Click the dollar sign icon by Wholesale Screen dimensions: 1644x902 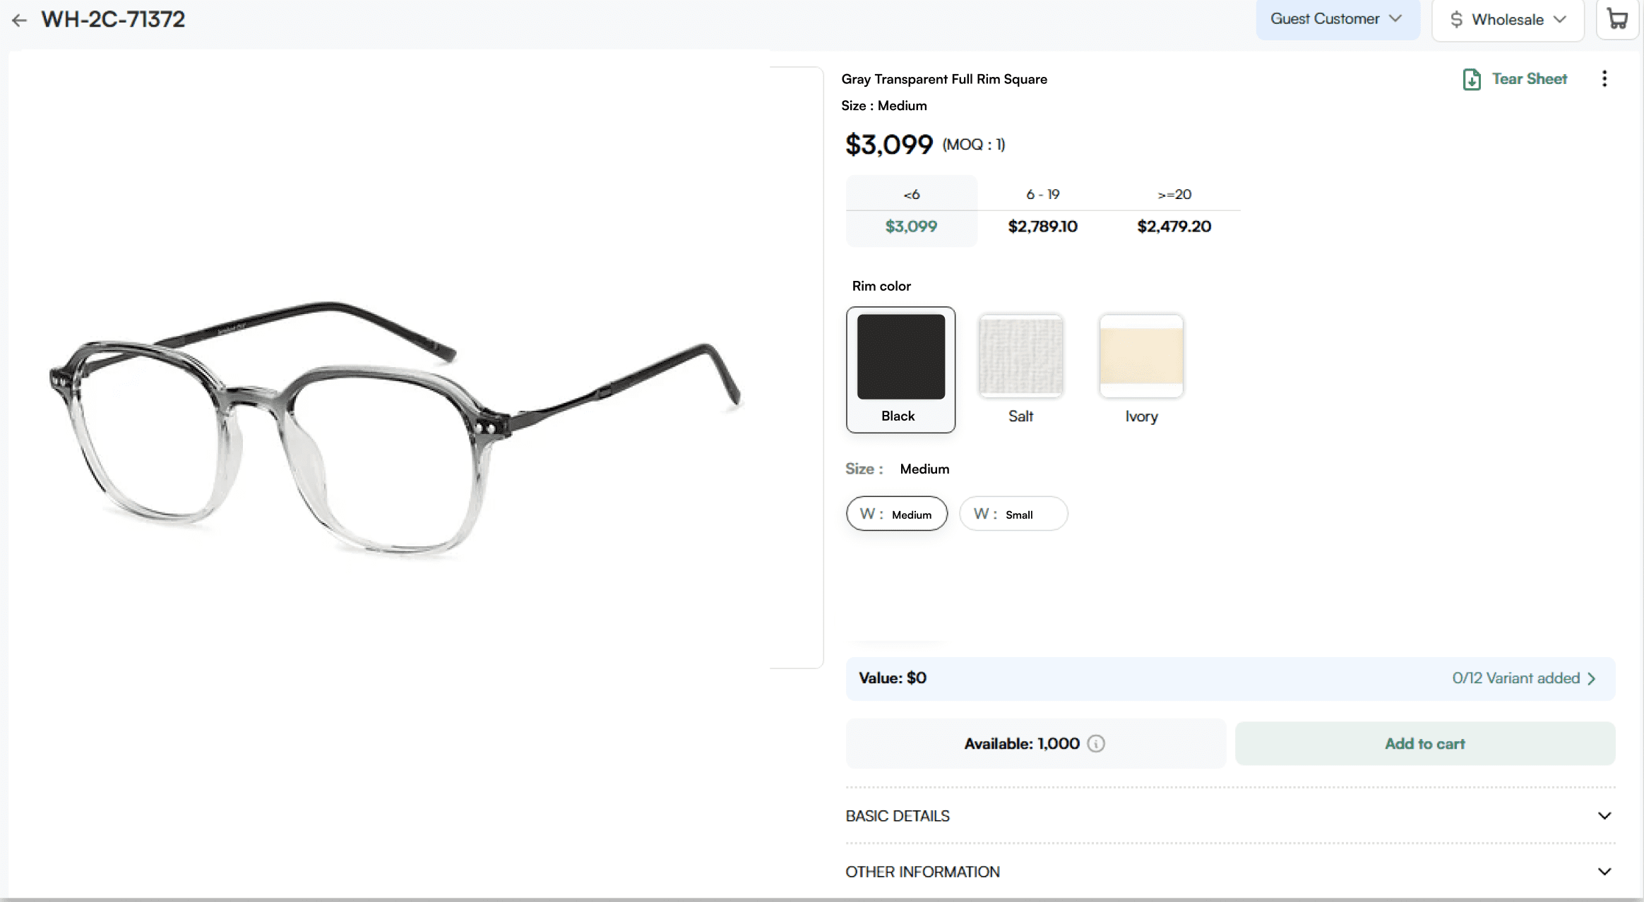(x=1456, y=20)
